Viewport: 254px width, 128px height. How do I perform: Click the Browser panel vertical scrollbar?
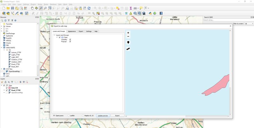[x=38, y=49]
